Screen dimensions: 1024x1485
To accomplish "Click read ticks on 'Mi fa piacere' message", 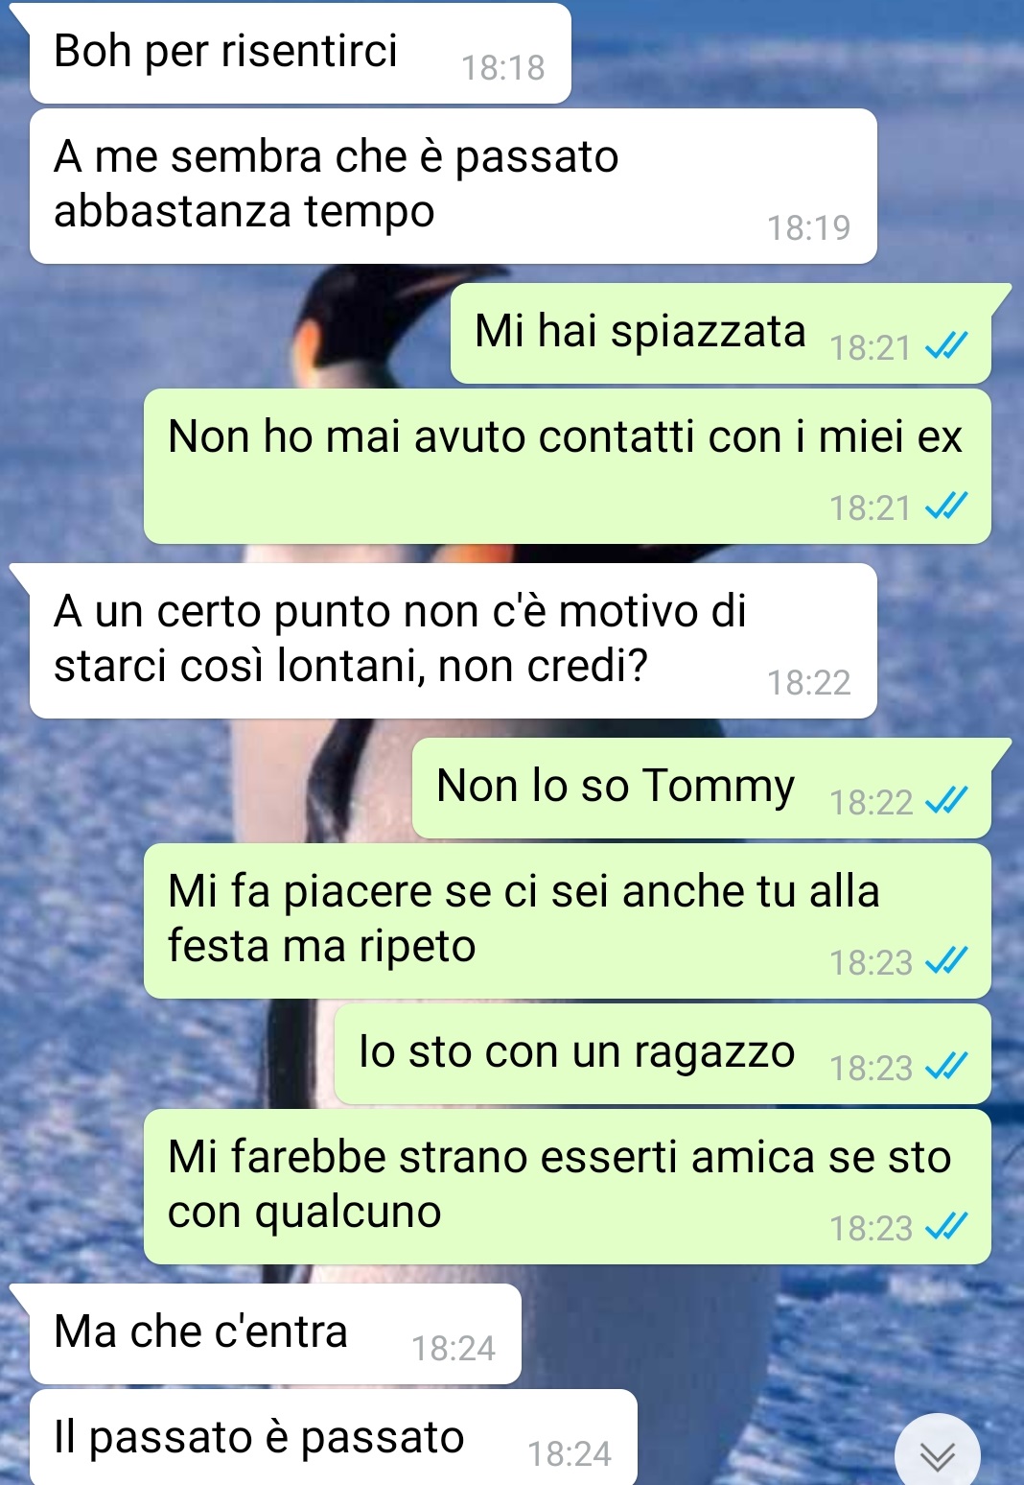I will pyautogui.click(x=946, y=960).
